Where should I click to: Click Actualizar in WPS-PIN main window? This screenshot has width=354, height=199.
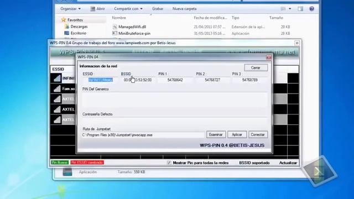[x=288, y=163]
